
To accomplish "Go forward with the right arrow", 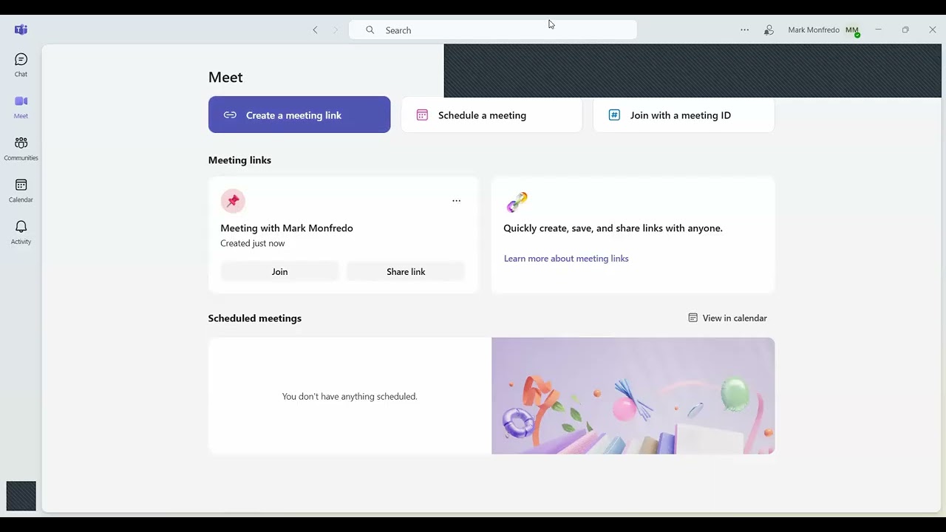I will (x=335, y=30).
